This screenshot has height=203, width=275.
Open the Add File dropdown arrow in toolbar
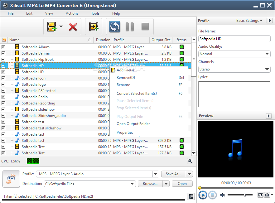pyautogui.click(x=61, y=27)
